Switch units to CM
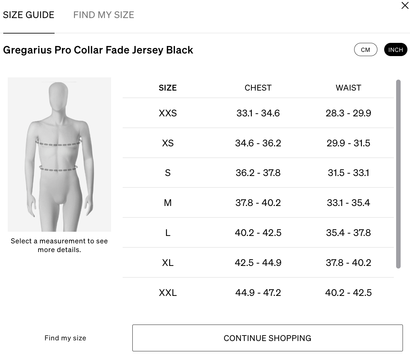The height and width of the screenshot is (361, 410). pos(365,50)
